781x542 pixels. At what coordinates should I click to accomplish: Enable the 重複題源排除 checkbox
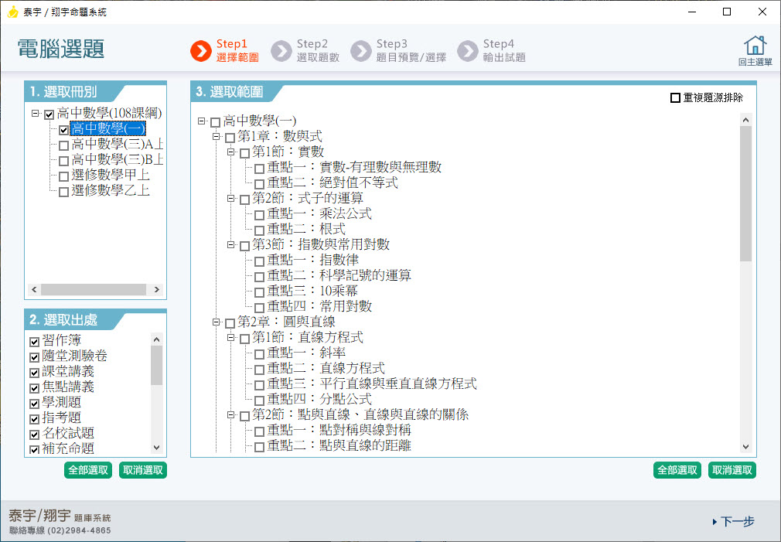[x=675, y=98]
